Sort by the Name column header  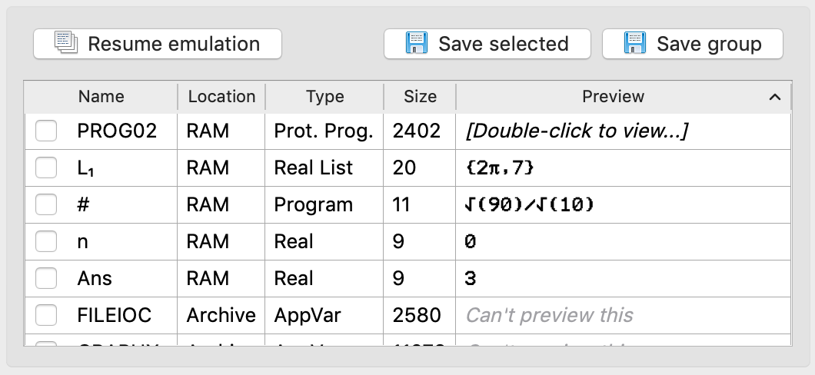point(101,97)
